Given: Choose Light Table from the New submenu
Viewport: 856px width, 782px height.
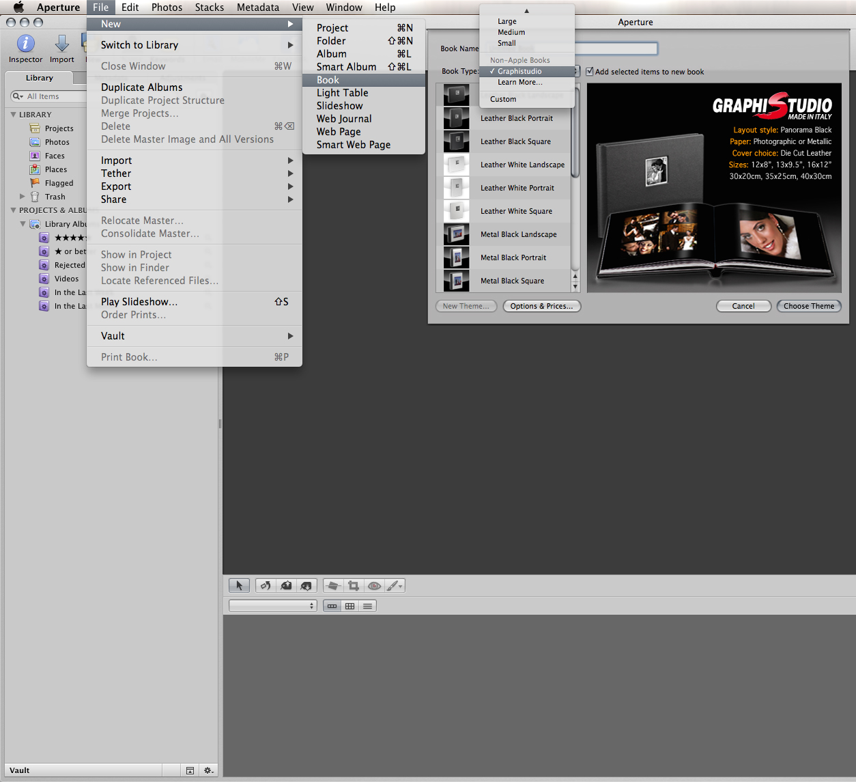Looking at the screenshot, I should click(x=364, y=93).
